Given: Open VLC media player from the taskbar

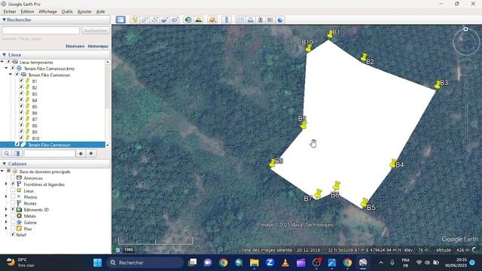Looking at the screenshot, I should point(285,263).
